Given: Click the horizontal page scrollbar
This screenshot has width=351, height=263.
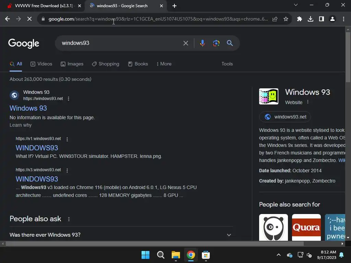Looking at the screenshot, I should [155, 244].
